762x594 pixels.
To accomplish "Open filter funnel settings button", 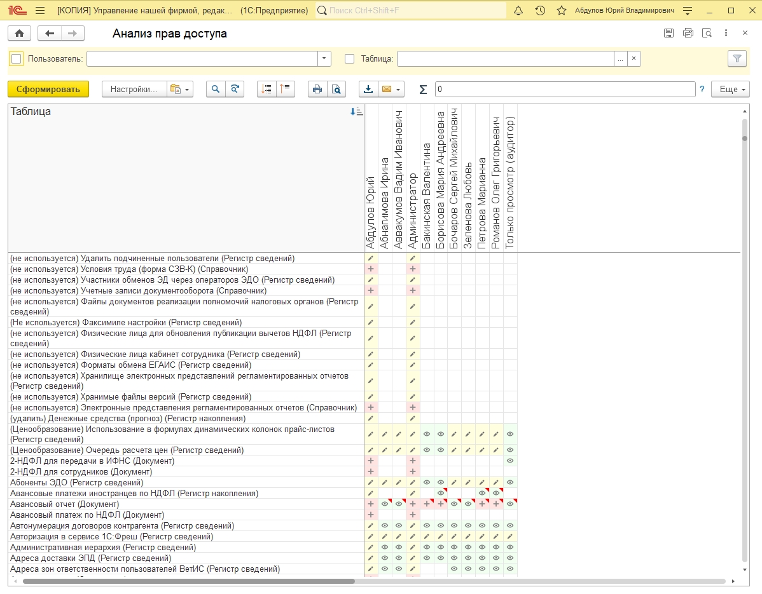I will [x=737, y=58].
